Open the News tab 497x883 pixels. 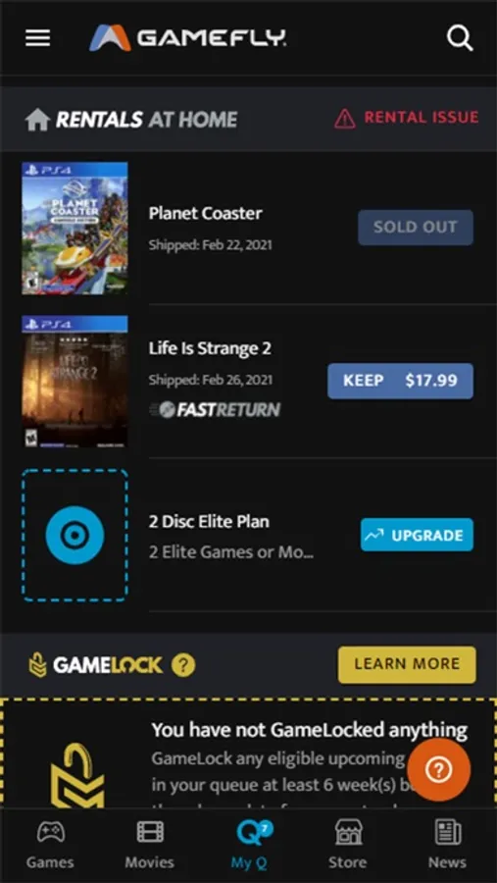pyautogui.click(x=447, y=844)
